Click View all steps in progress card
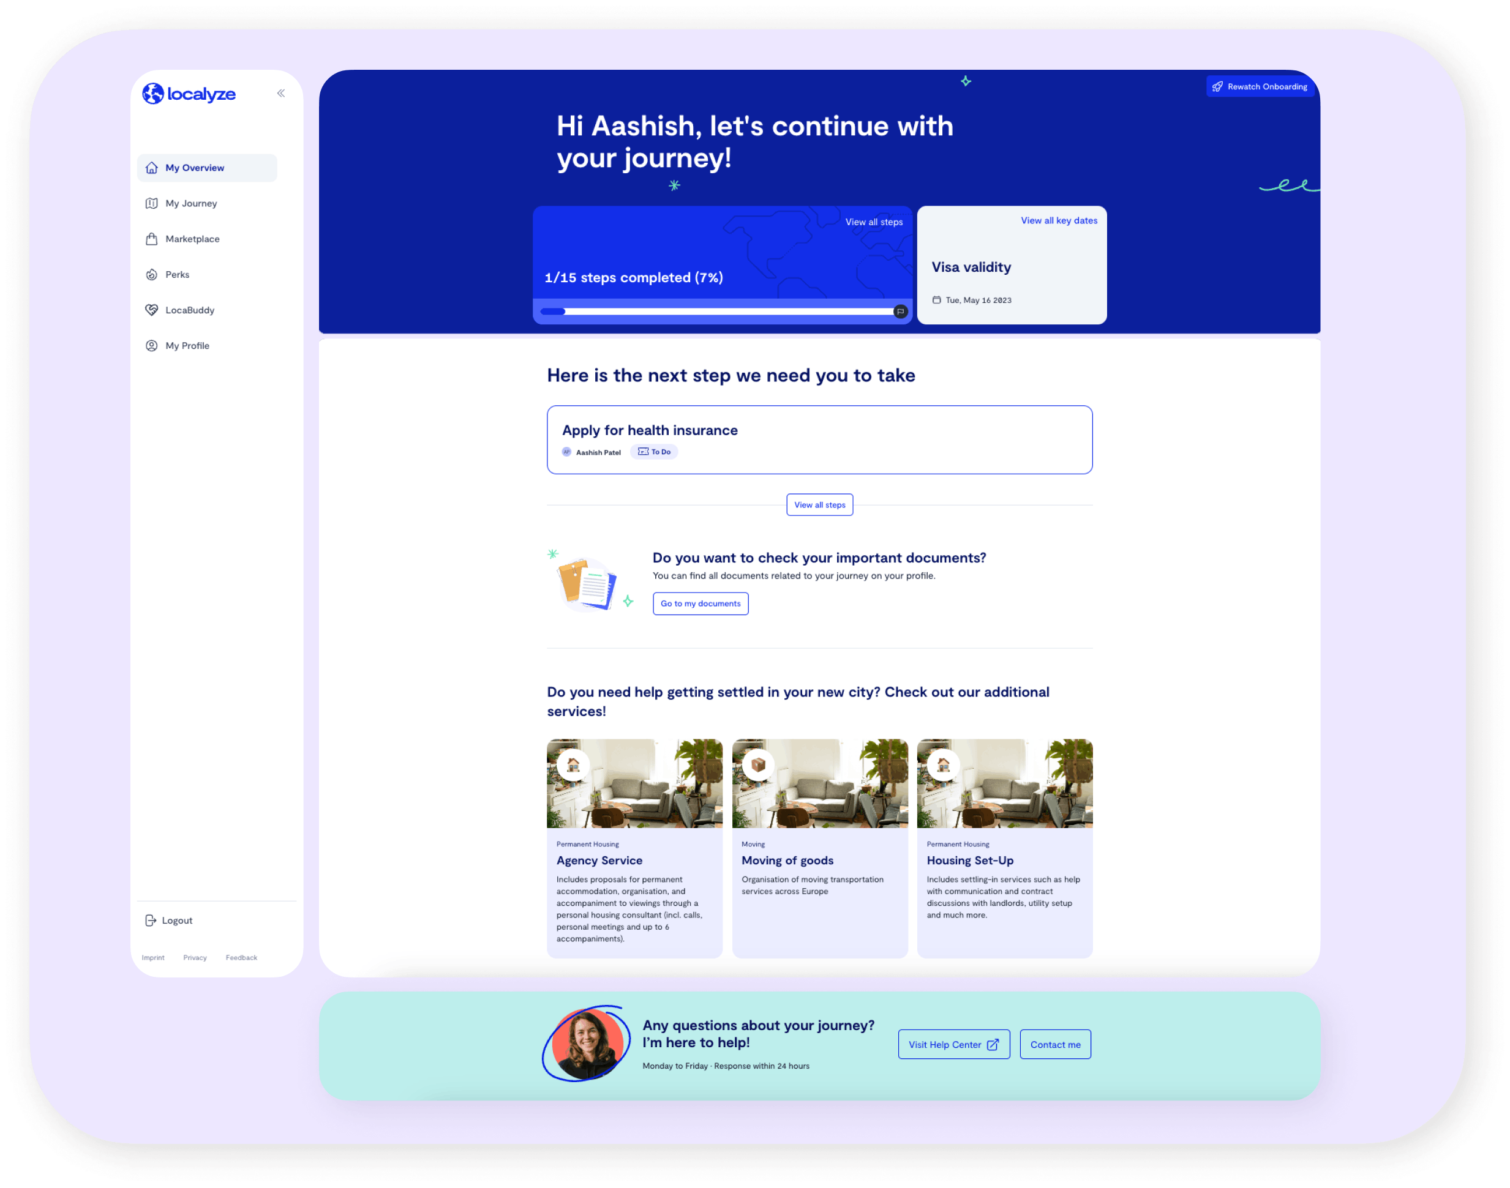This screenshot has height=1188, width=1510. click(873, 222)
